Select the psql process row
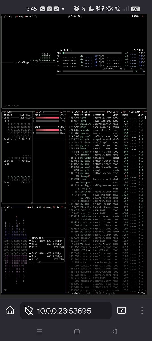The image size is (152, 341). [x=106, y=275]
